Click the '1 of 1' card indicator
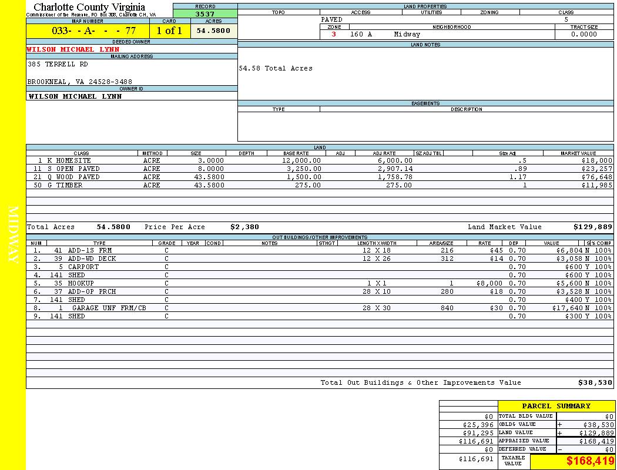 coord(169,31)
